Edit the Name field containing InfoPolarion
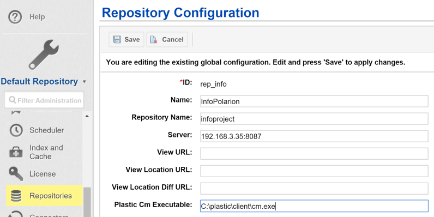434x217 pixels. pyautogui.click(x=314, y=101)
